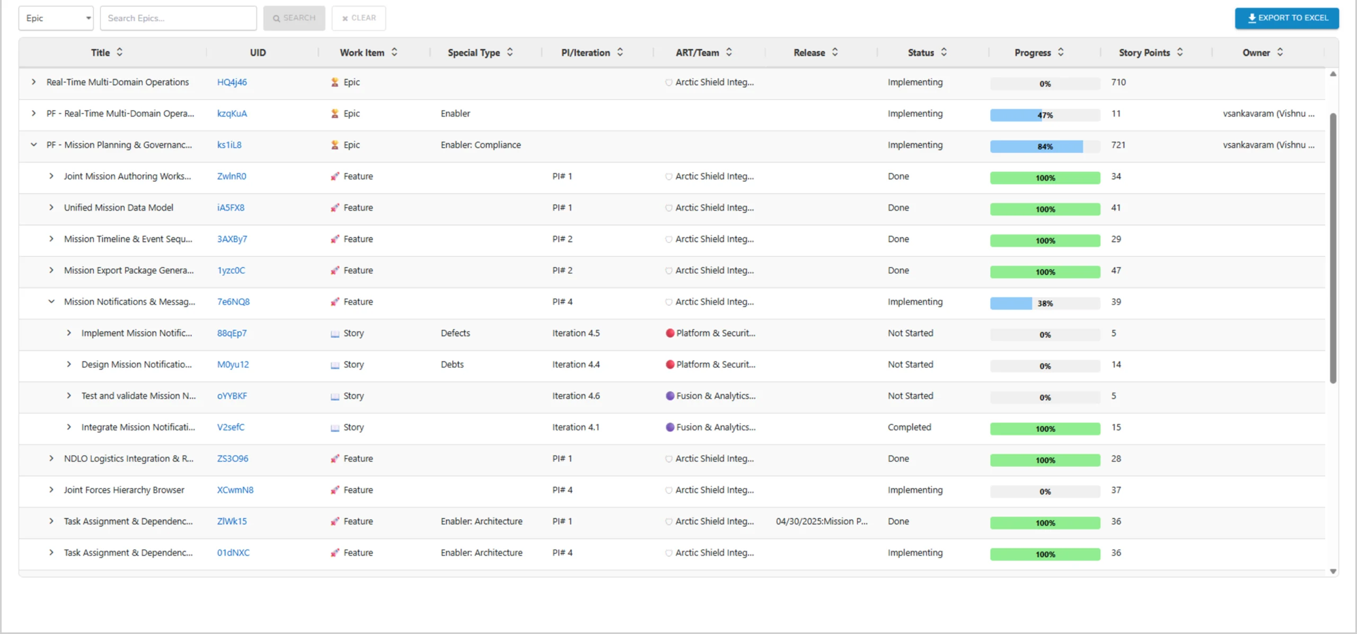This screenshot has height=634, width=1357.
Task: Collapse the PF - Mission Planning & Governance epic
Action: pos(34,145)
